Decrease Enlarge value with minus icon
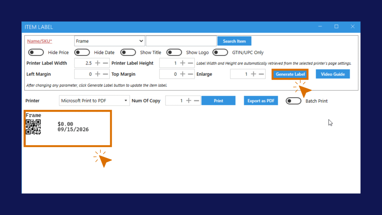The width and height of the screenshot is (382, 215). click(x=261, y=74)
